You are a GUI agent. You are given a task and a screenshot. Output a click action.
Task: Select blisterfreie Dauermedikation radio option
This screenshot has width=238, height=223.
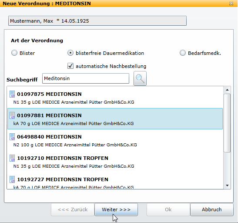point(70,53)
